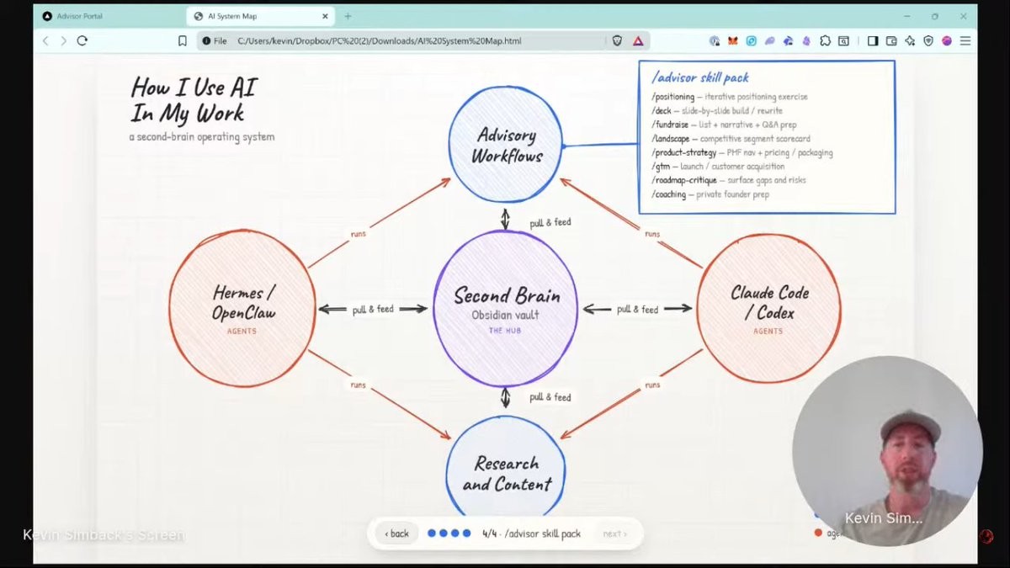
Task: Click the lavender cloud extension icon
Action: (x=769, y=40)
